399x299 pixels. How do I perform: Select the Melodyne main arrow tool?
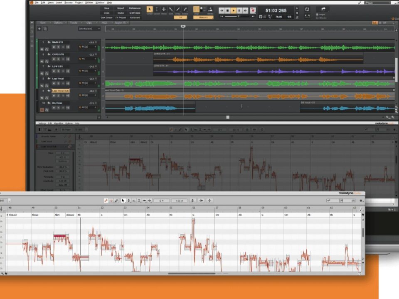[x=123, y=201]
